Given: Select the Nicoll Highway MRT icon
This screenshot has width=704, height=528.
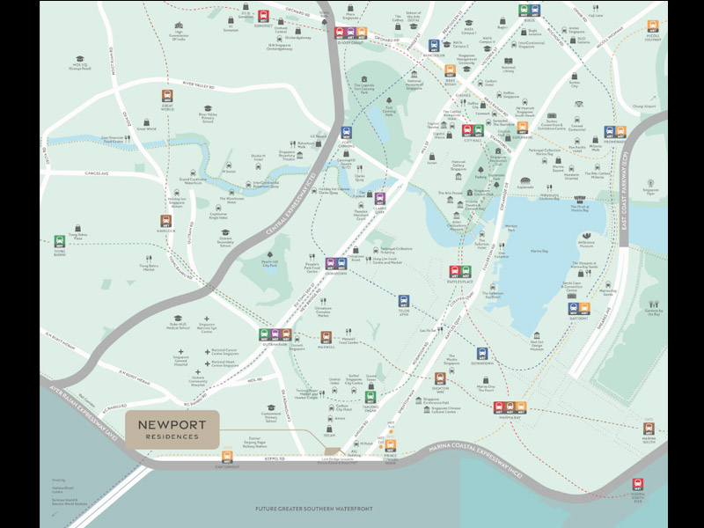Looking at the screenshot, I should (x=652, y=26).
